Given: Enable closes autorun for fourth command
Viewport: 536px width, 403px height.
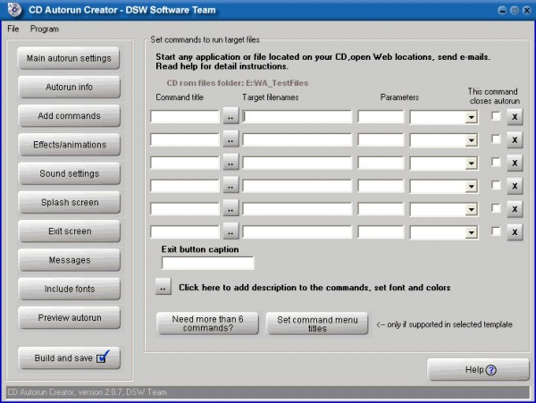Looking at the screenshot, I should click(x=496, y=185).
